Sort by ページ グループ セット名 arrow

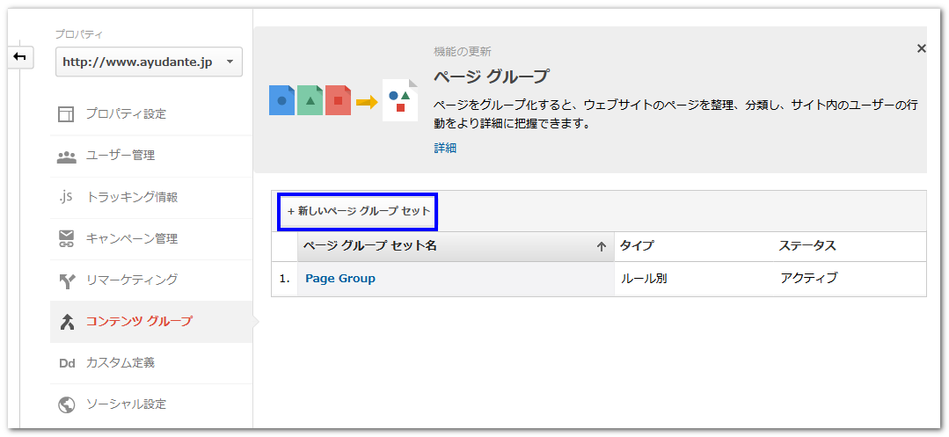point(602,247)
